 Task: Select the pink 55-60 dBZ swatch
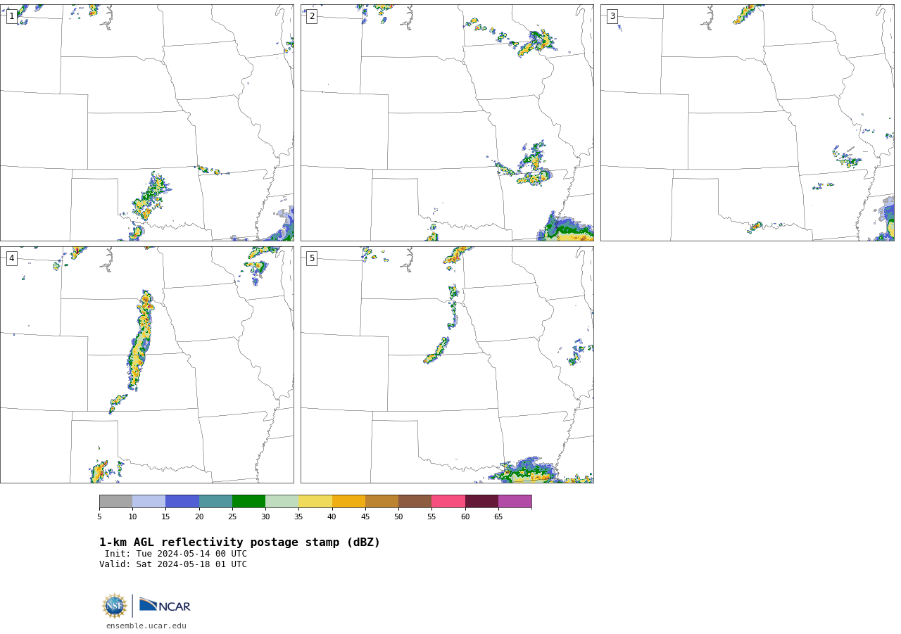pos(448,502)
